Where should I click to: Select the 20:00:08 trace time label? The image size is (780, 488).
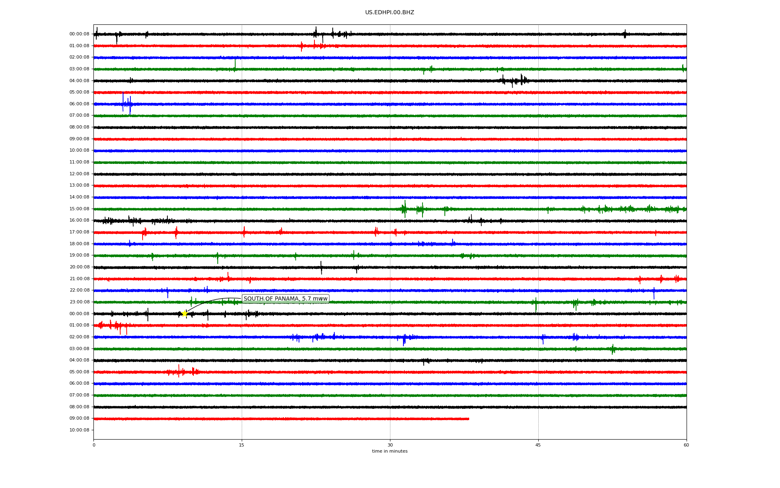[79, 267]
